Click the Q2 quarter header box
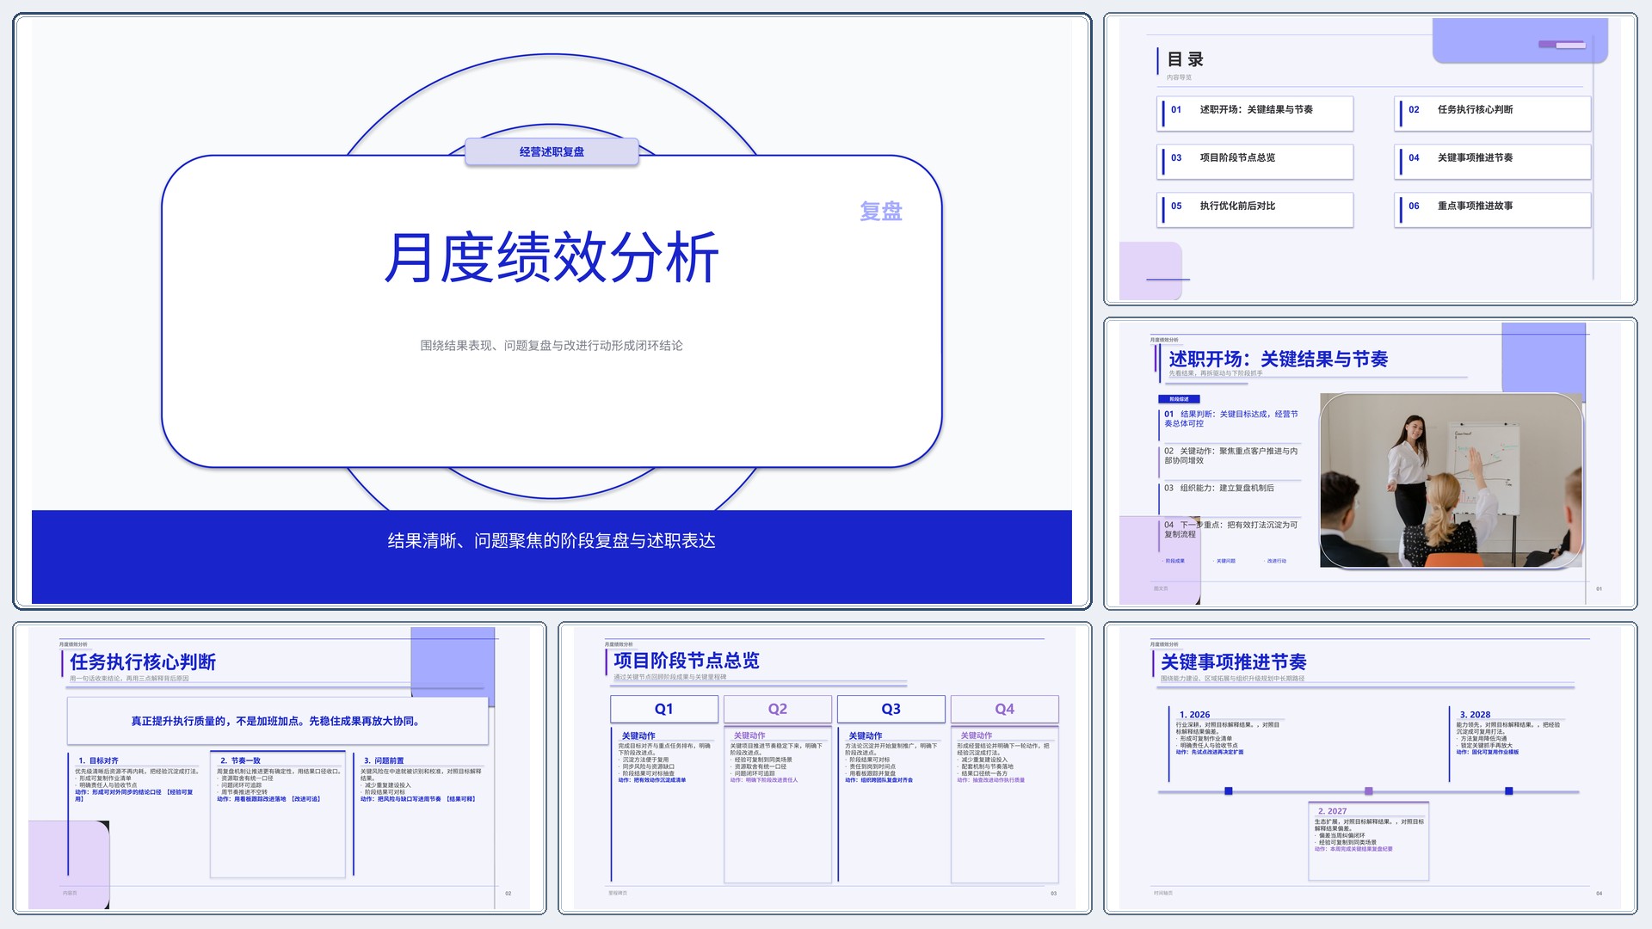The height and width of the screenshot is (929, 1652). 778,709
